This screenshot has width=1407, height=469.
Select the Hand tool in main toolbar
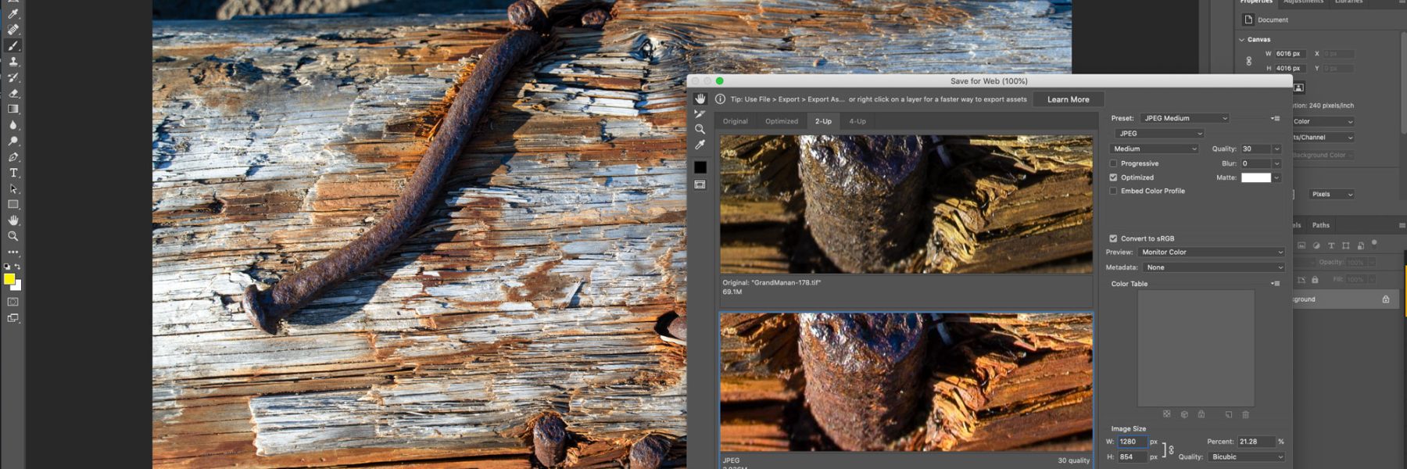click(13, 220)
